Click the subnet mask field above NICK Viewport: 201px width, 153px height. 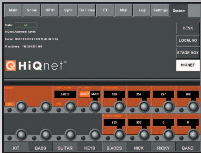tap(139, 122)
